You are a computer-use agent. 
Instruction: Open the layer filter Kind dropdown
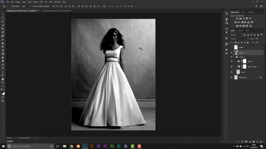point(236,35)
